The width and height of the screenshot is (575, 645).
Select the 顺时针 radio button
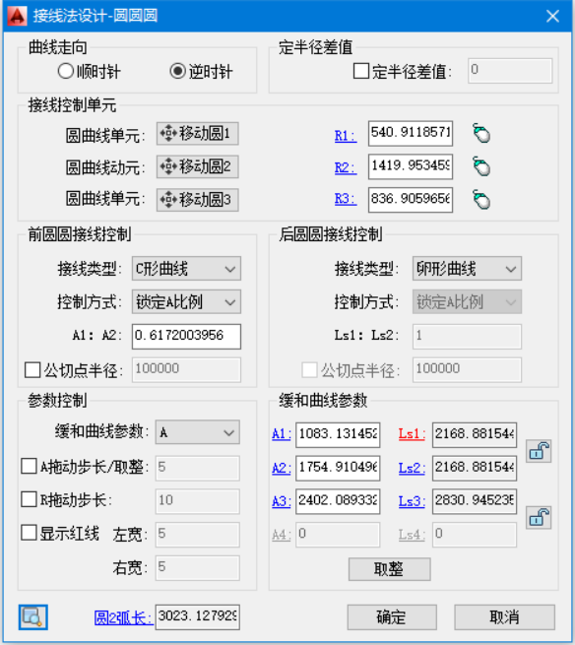[66, 71]
